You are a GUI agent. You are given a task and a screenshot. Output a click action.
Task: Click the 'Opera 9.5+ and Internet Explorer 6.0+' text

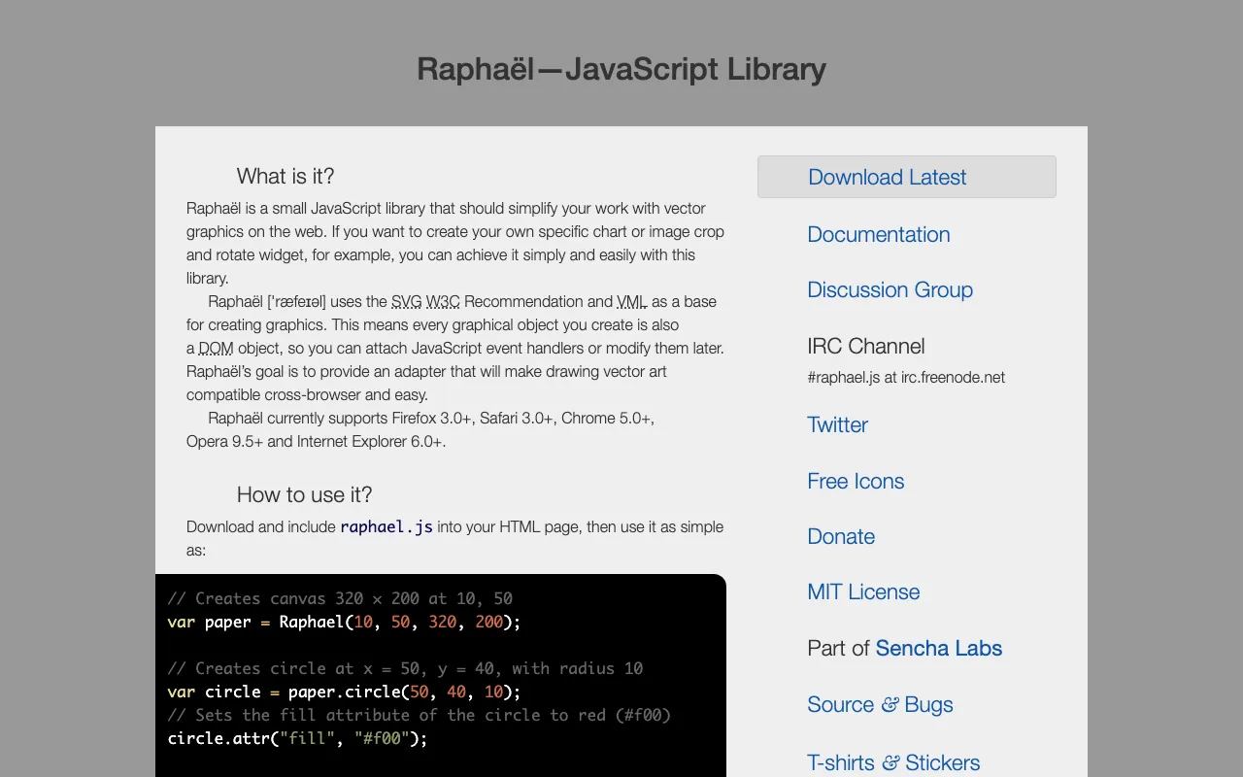[x=316, y=441]
